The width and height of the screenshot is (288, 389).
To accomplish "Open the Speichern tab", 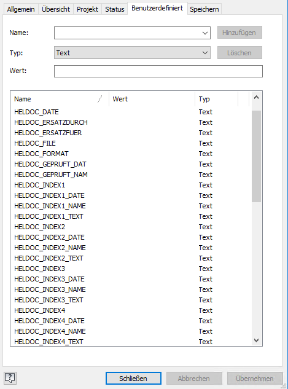I will [x=204, y=9].
